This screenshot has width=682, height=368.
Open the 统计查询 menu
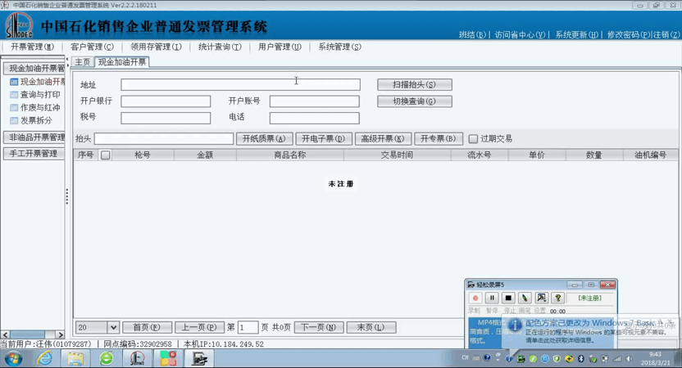220,47
